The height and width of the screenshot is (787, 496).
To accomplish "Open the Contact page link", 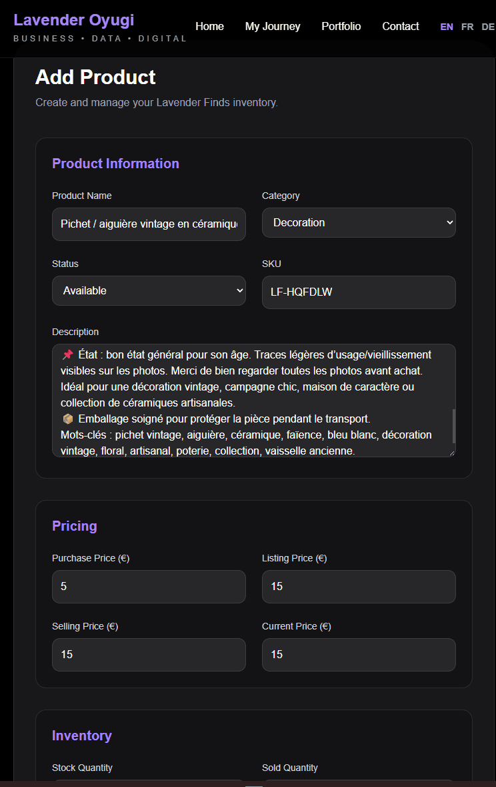I will coord(400,26).
